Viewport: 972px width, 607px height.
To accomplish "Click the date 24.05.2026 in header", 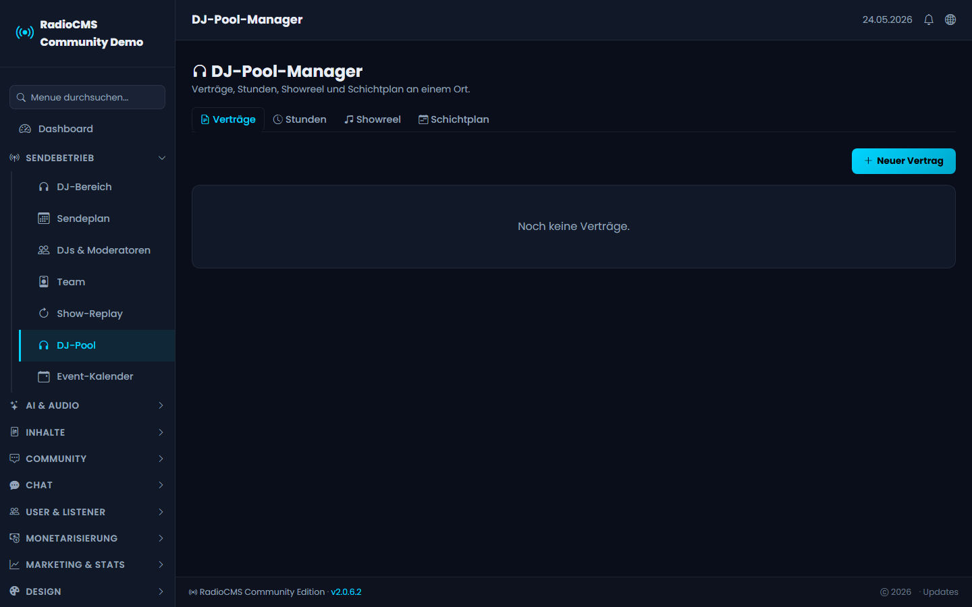I will click(887, 20).
